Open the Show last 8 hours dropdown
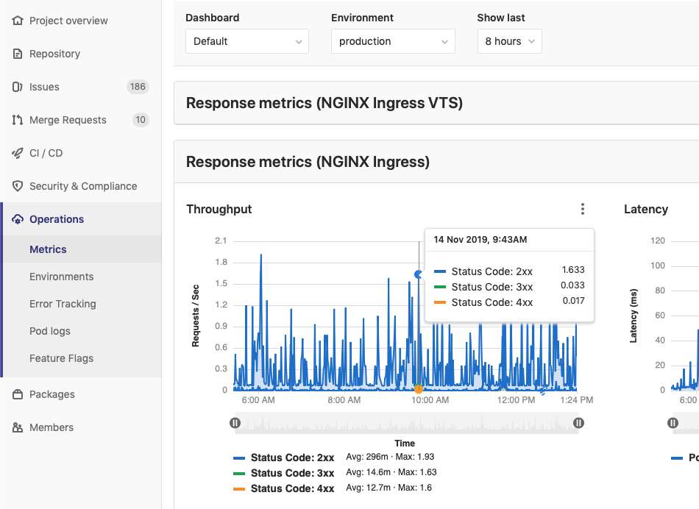 coord(509,41)
